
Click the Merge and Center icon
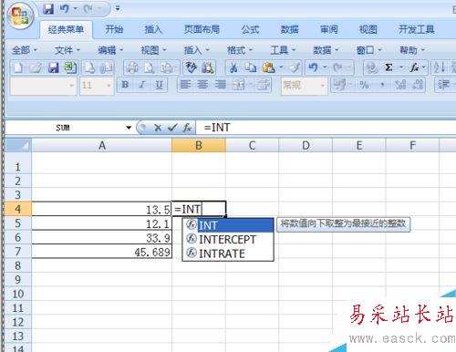pos(238,85)
